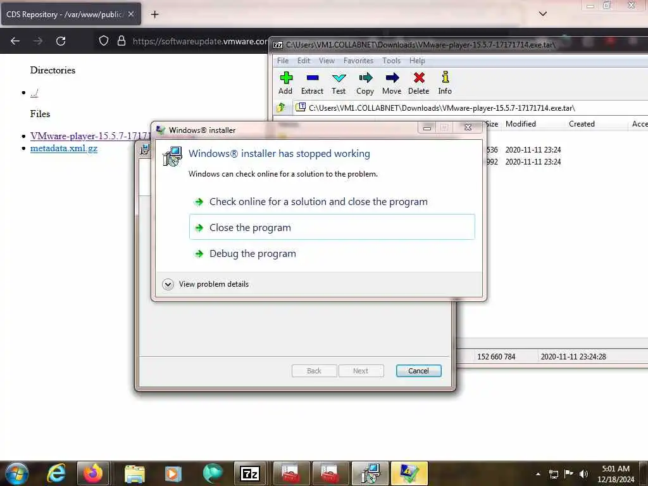Close the CDS Repository tab
The image size is (648, 486).
tap(131, 14)
